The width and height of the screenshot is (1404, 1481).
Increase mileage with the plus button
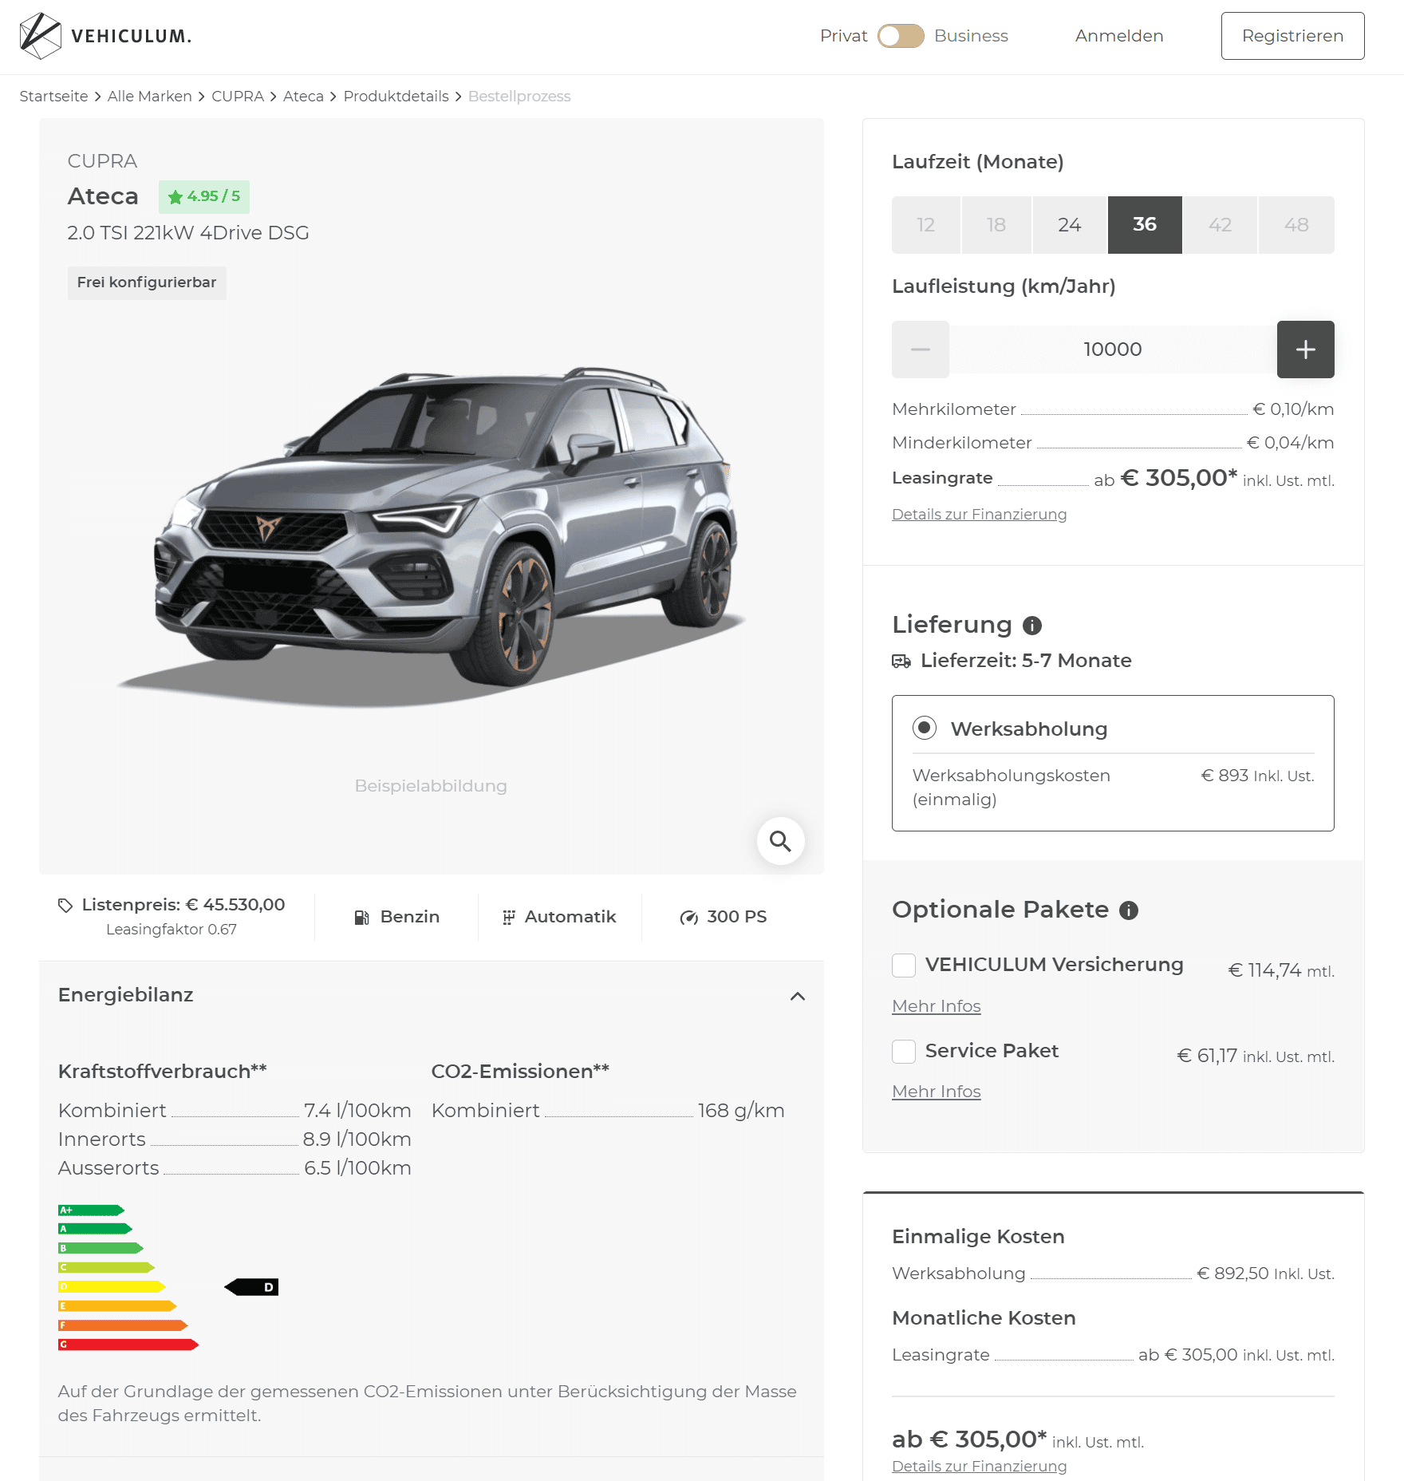coord(1305,350)
